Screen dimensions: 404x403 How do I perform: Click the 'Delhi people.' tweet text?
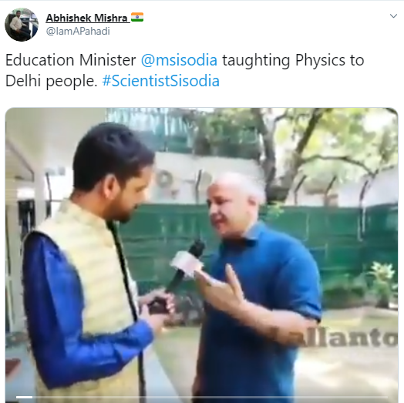coord(52,82)
